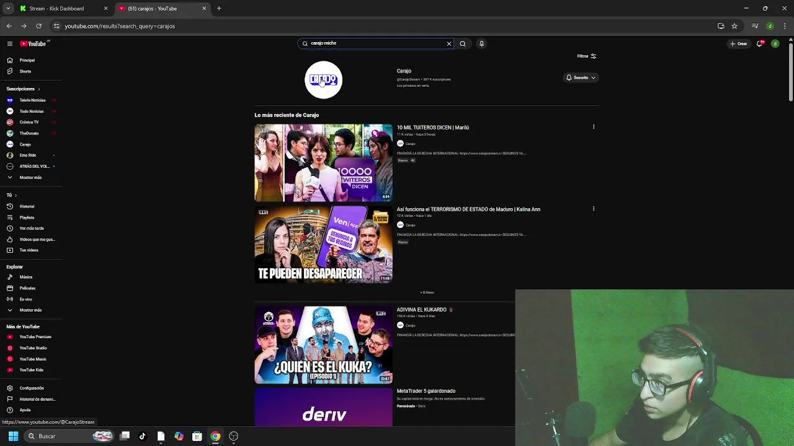Clear the search box text
This screenshot has height=446, width=794.
click(449, 43)
